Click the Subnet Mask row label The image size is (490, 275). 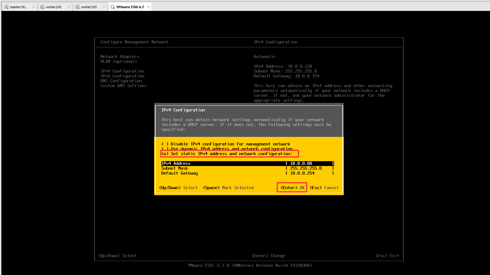(174, 168)
